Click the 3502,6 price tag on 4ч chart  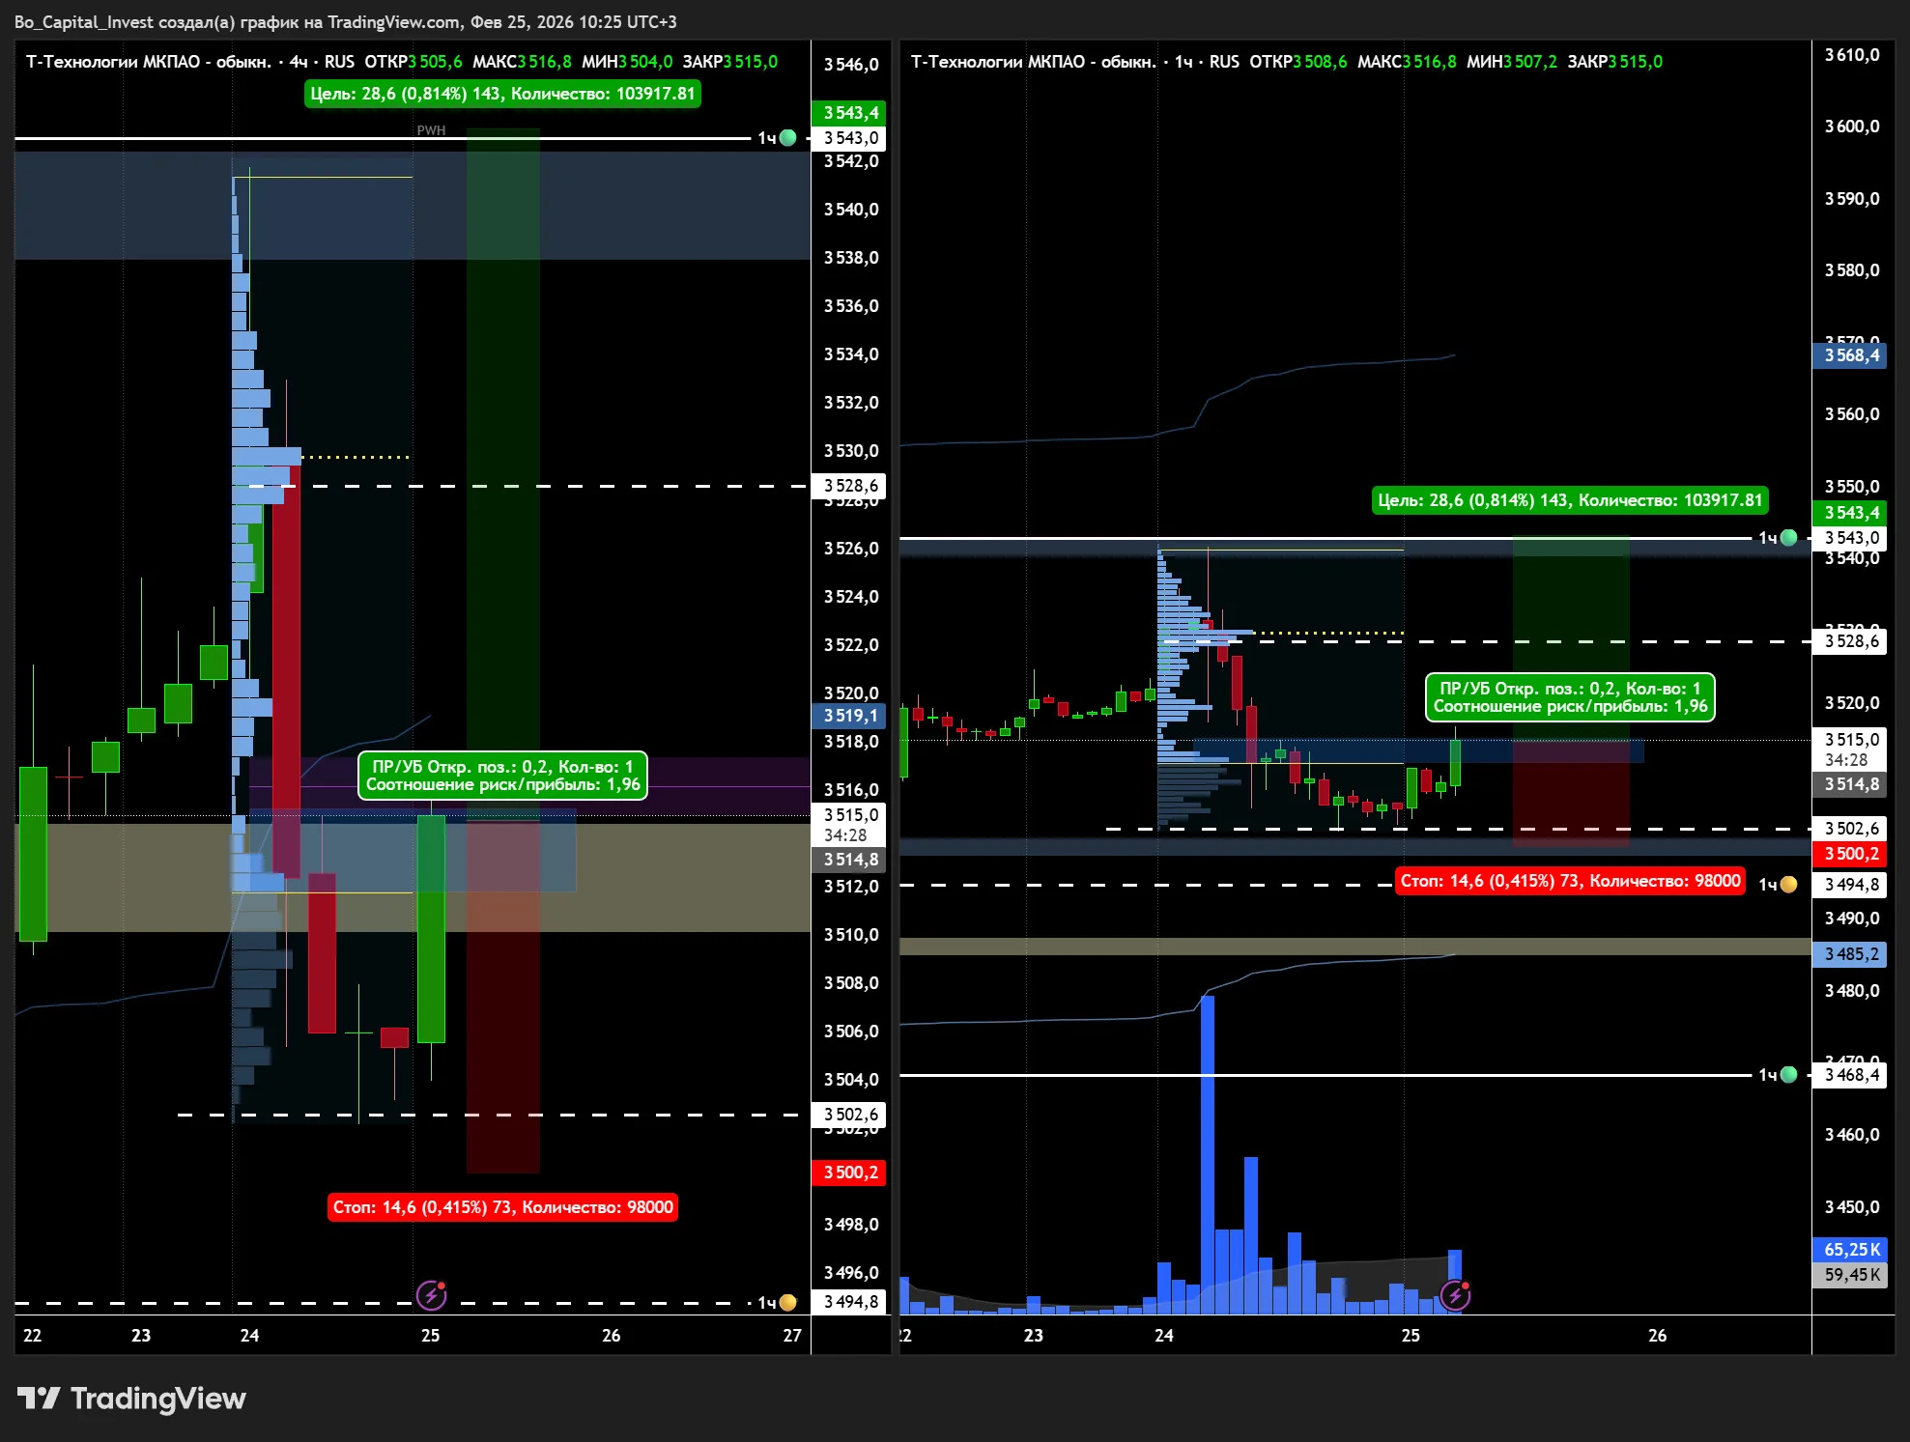[x=850, y=1115]
